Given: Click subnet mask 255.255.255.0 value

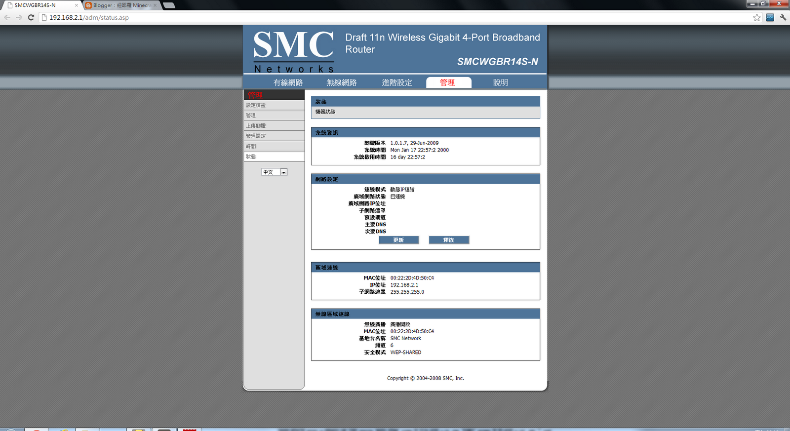Looking at the screenshot, I should point(407,292).
